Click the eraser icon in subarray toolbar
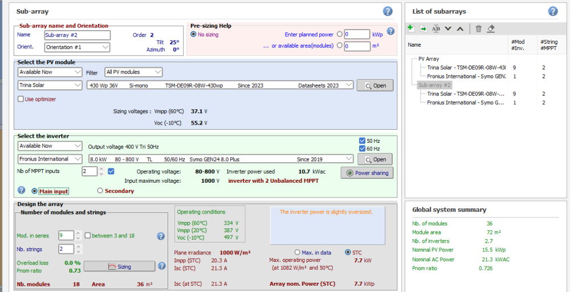The image size is (570, 292). (x=491, y=28)
